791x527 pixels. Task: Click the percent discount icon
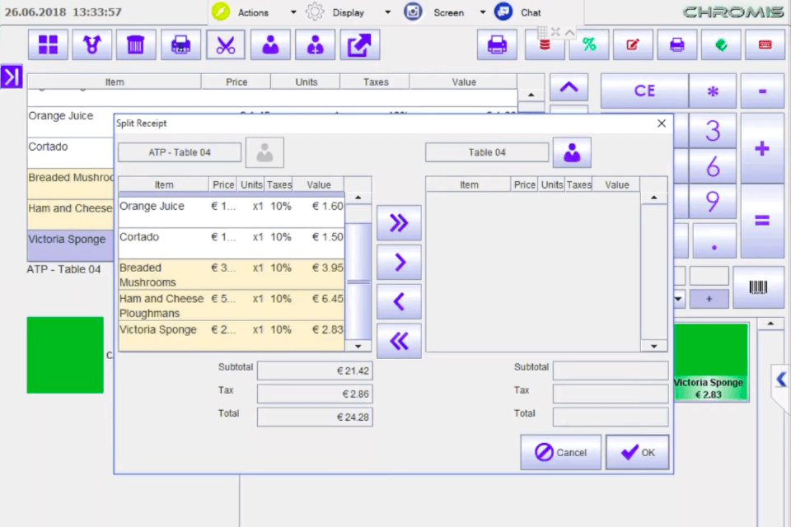[588, 44]
